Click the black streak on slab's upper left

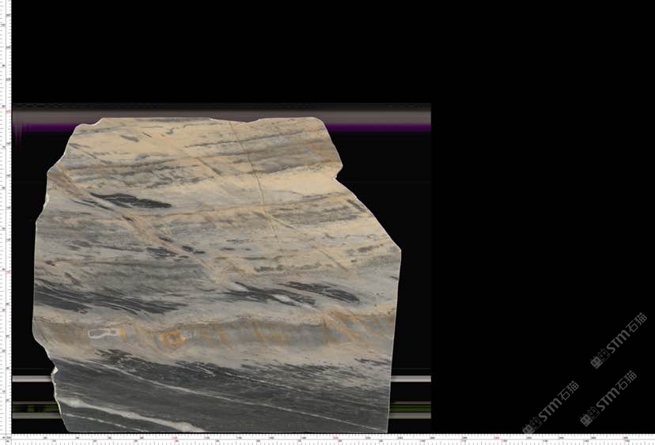click(131, 201)
